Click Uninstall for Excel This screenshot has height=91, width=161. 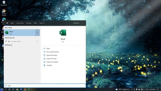(x=49, y=65)
